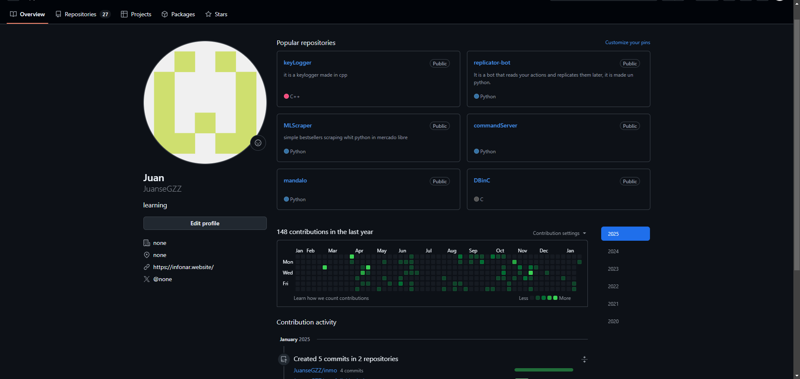The width and height of the screenshot is (800, 379).
Task: Click the C++ language color dot
Action: coord(286,96)
